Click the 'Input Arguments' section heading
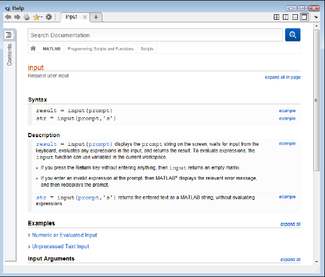325x277 pixels. pyautogui.click(x=51, y=258)
